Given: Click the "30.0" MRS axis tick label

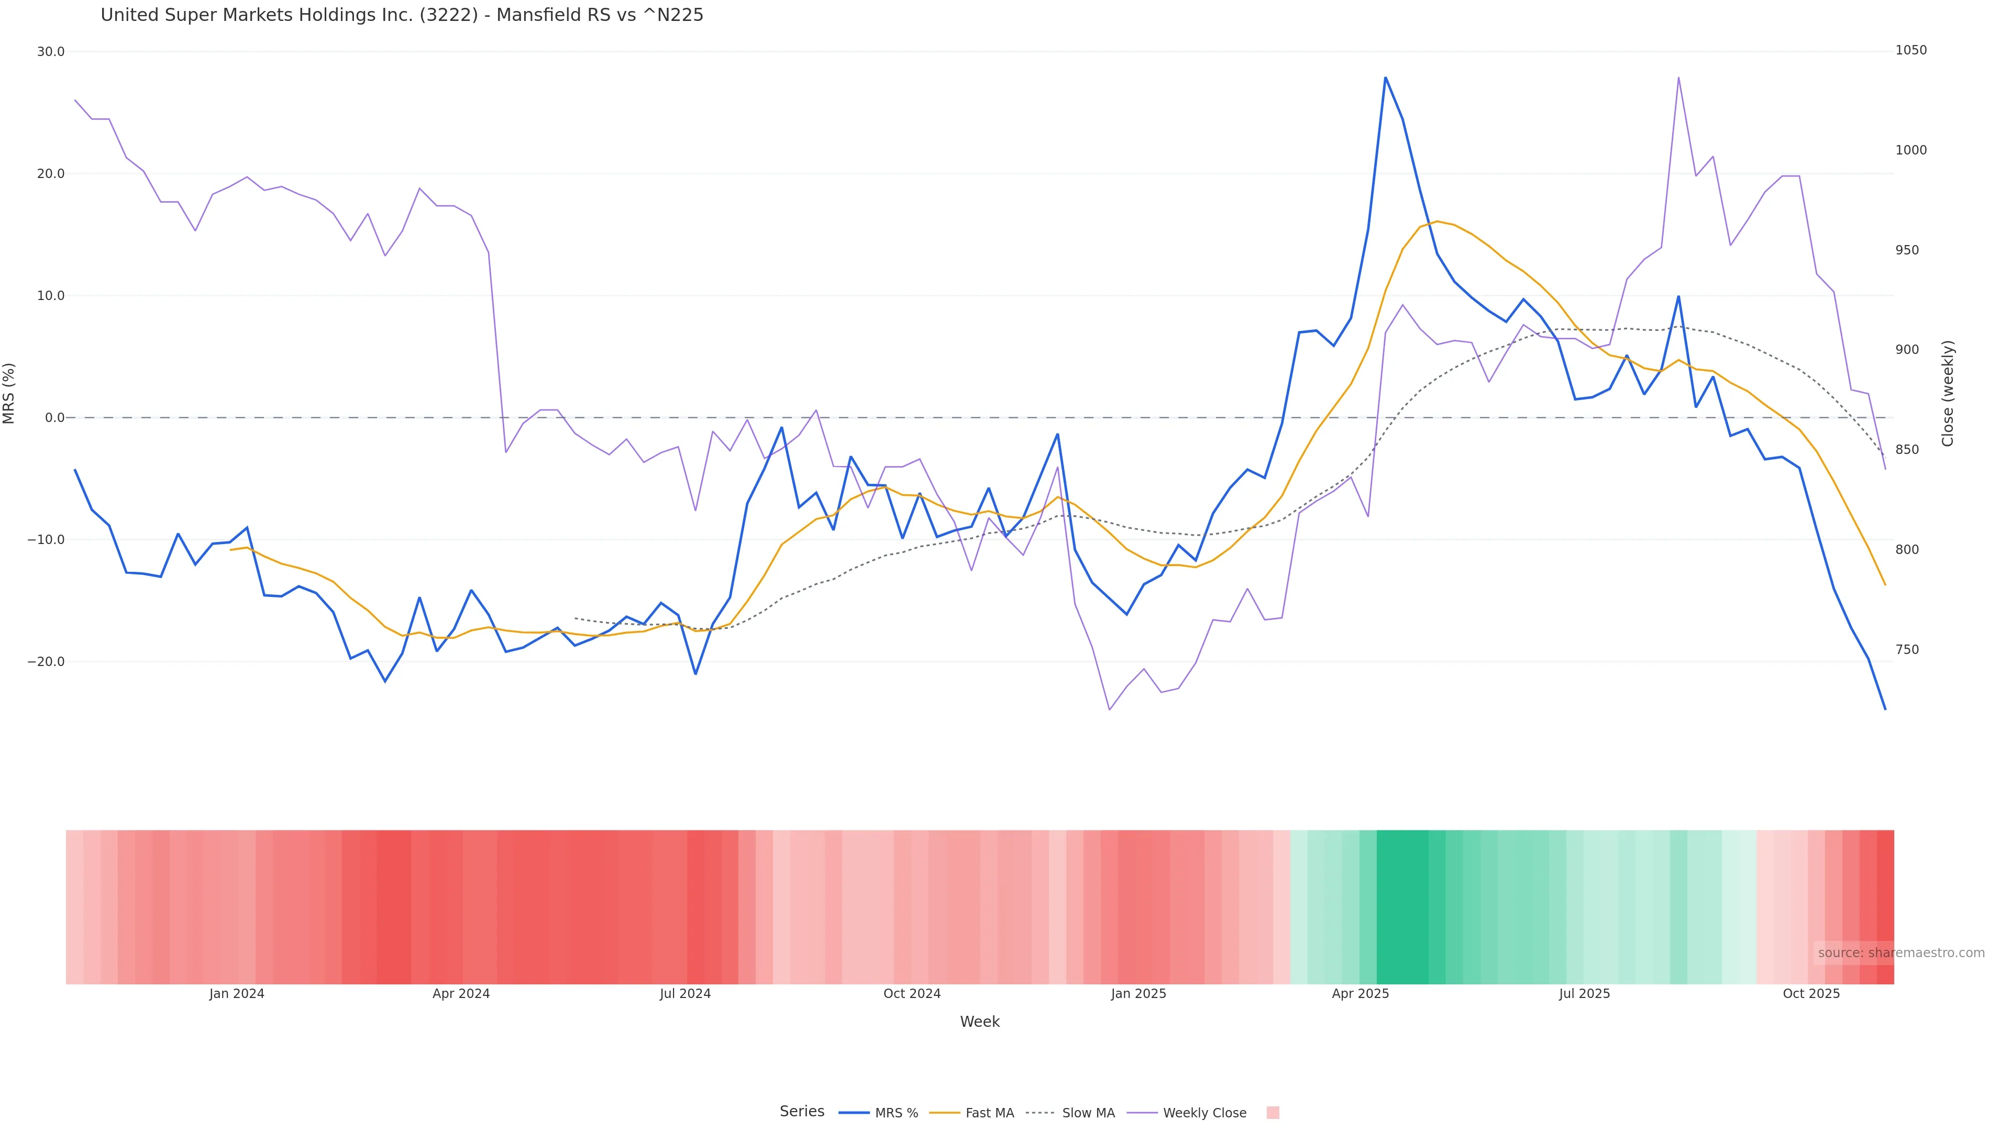Looking at the screenshot, I should point(51,51).
